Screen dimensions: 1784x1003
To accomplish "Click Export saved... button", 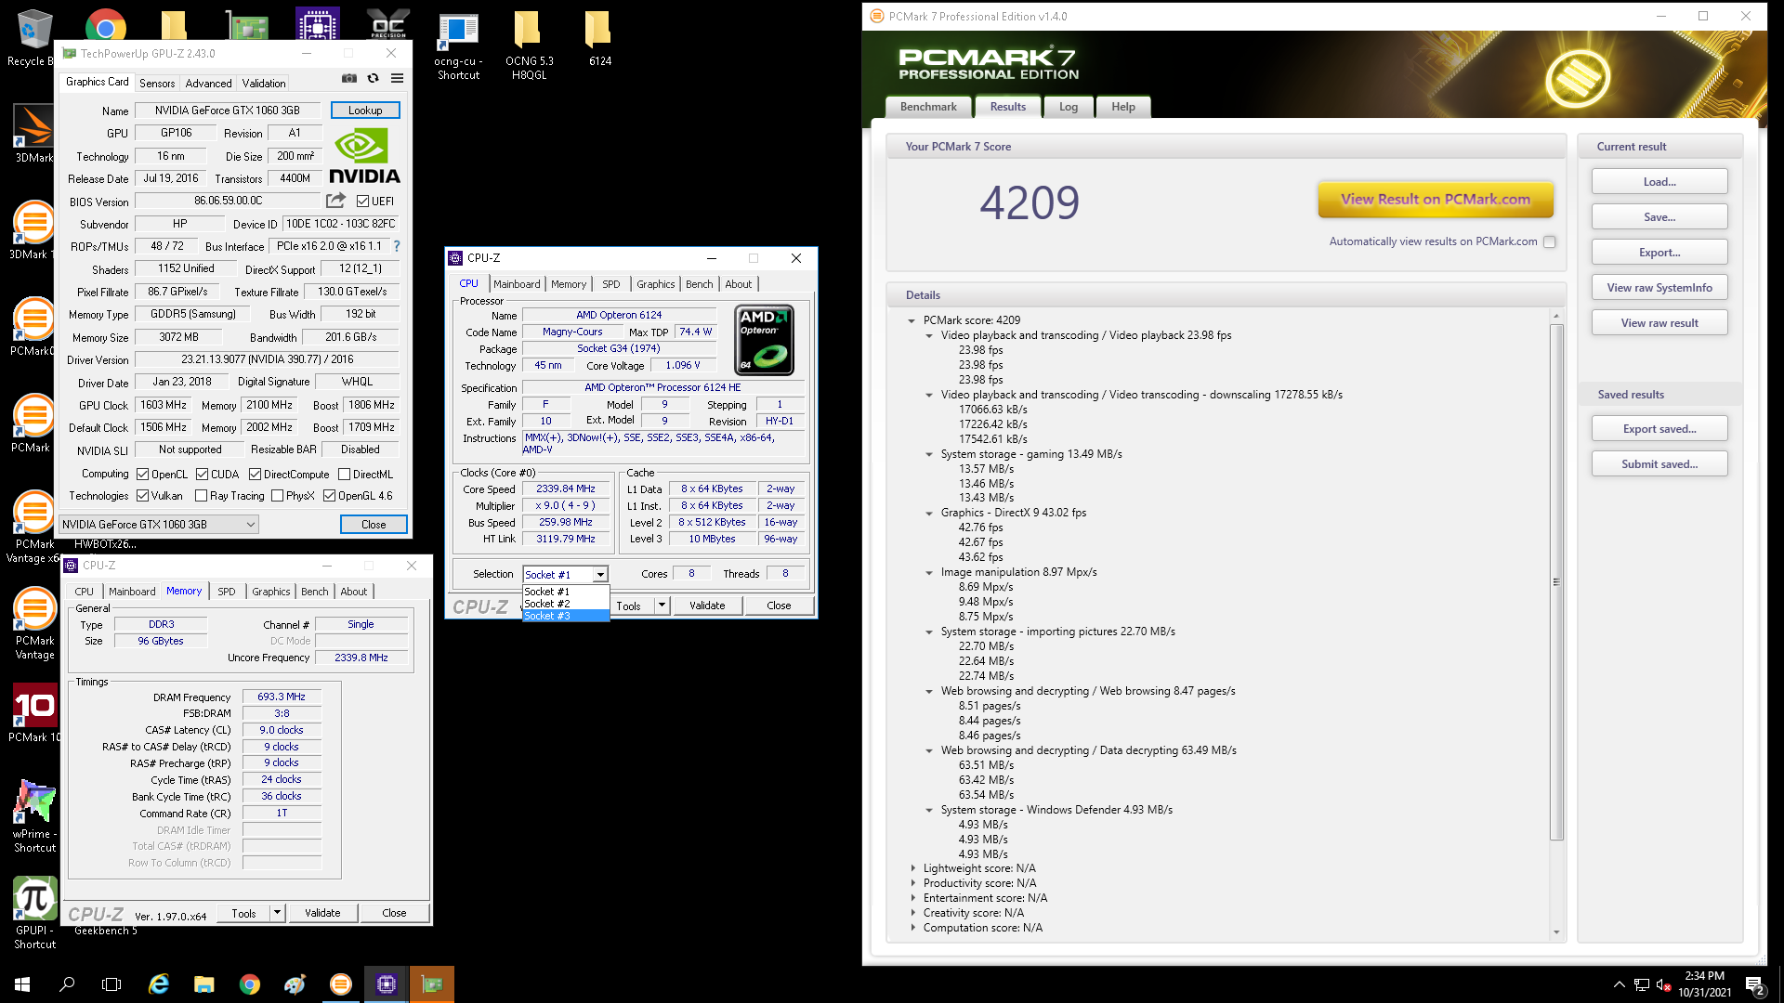I will click(x=1659, y=429).
